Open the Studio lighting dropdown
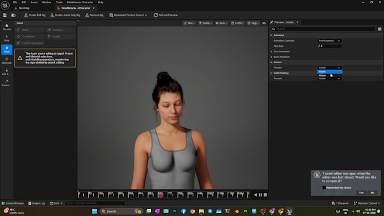This screenshot has height=216, width=384. tap(205, 23)
